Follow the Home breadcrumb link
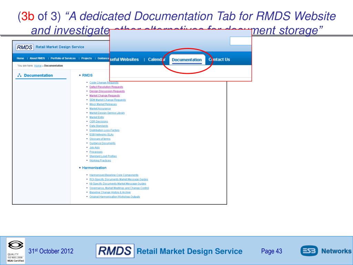 click(38, 66)
